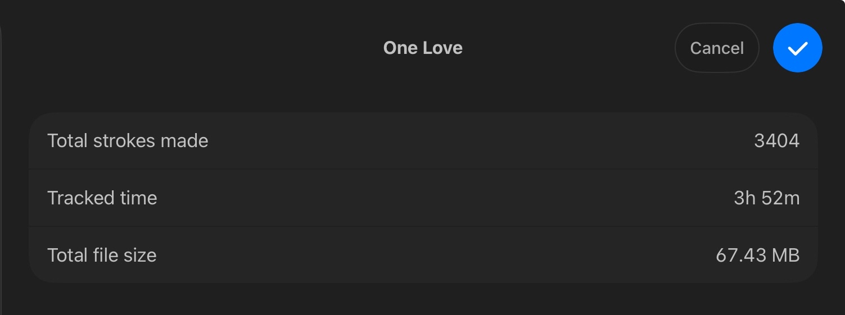Click the 3404 strokes value
Screen dimensions: 845x315
click(x=776, y=140)
